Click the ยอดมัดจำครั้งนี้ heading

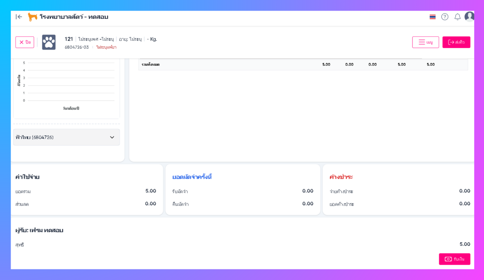tap(192, 177)
